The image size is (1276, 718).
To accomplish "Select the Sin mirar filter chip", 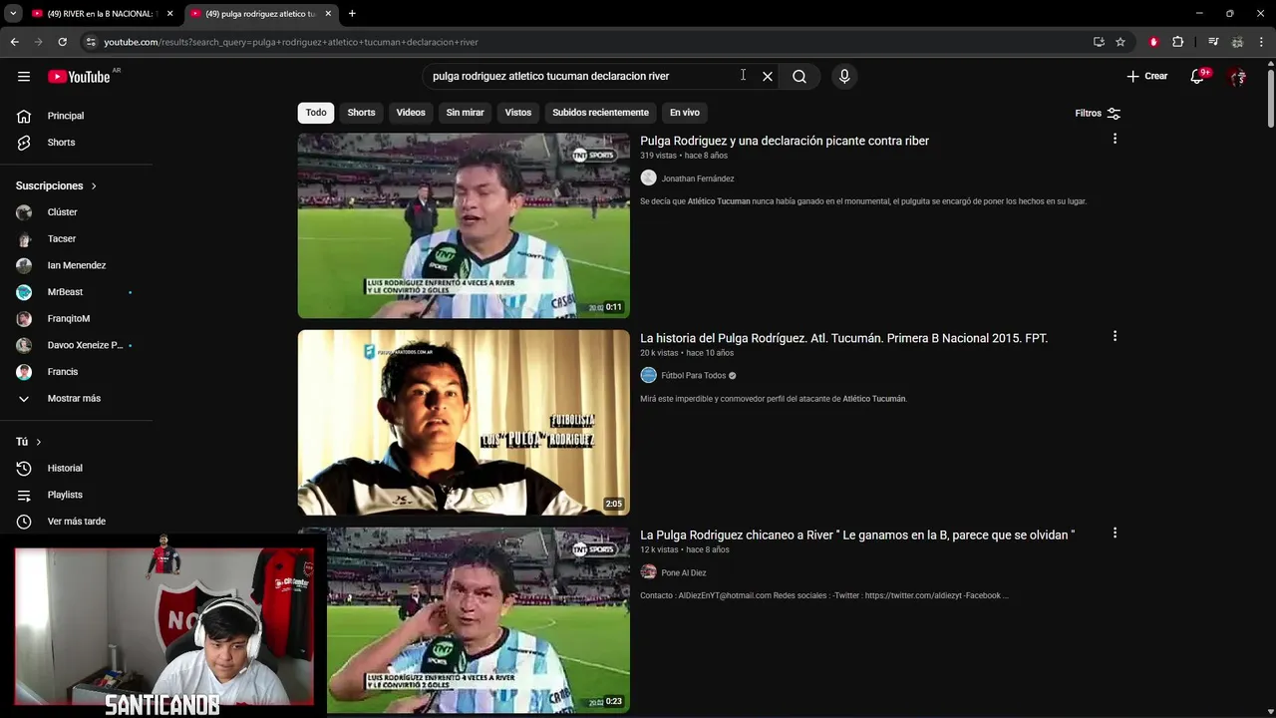I will pos(465,113).
